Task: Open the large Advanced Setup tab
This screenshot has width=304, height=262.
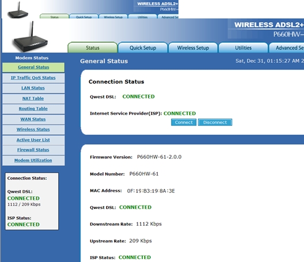Action: 287,48
